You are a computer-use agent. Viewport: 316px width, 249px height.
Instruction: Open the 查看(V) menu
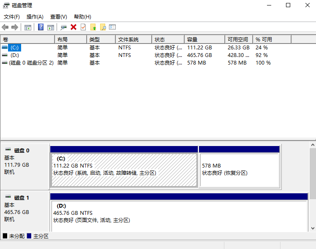click(59, 17)
